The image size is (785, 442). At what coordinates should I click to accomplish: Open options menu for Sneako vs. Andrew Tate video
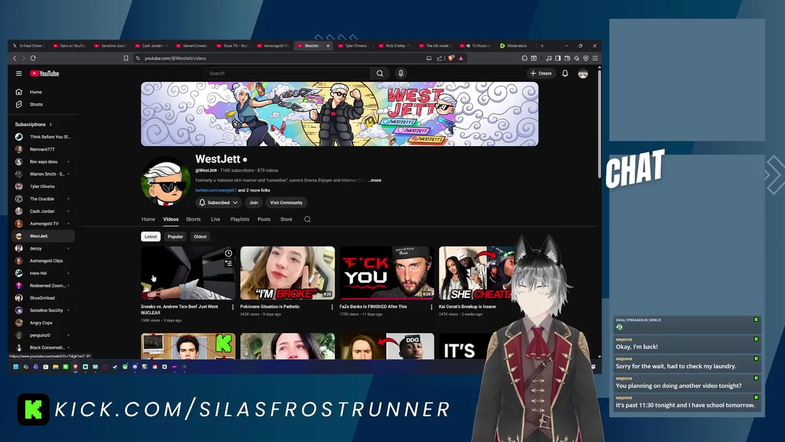[232, 307]
